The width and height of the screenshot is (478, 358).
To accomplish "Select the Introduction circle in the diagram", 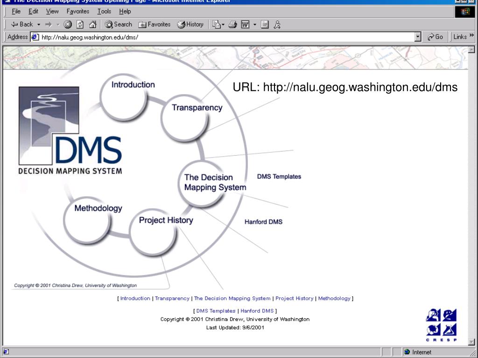I will click(x=123, y=97).
